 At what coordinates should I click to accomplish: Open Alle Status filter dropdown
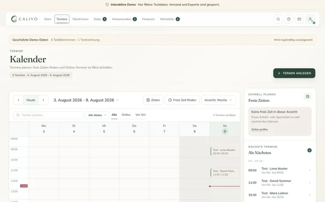pyautogui.click(x=97, y=115)
